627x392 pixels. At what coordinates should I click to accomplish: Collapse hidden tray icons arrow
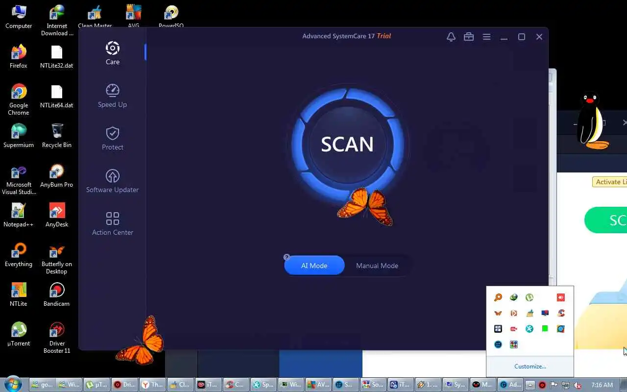[x=530, y=385]
